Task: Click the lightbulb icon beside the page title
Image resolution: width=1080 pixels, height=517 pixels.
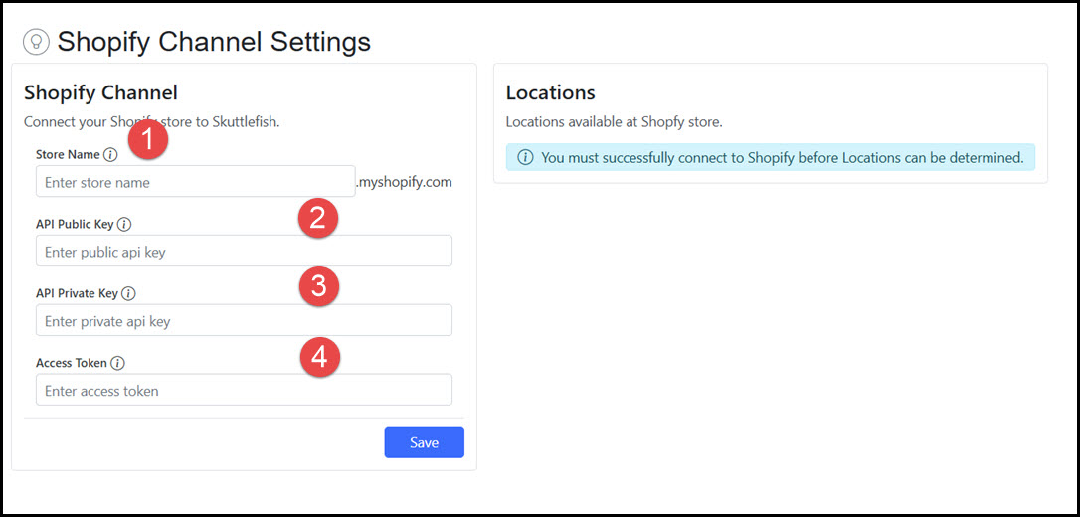Action: point(36,42)
